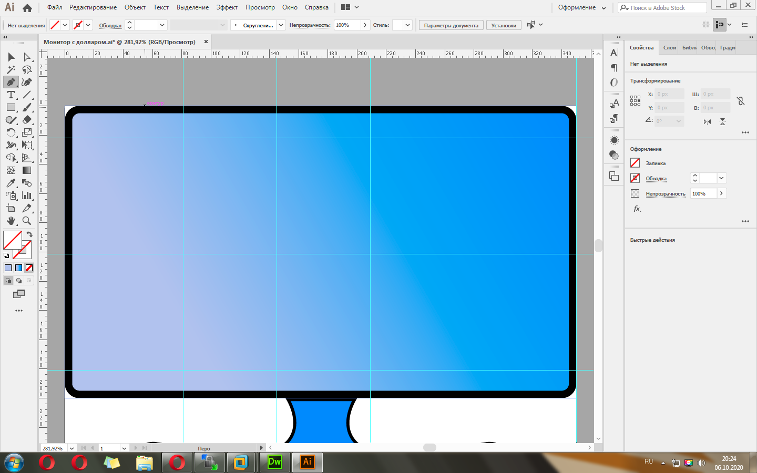Select the Scale tool
Image resolution: width=757 pixels, height=473 pixels.
(x=27, y=132)
